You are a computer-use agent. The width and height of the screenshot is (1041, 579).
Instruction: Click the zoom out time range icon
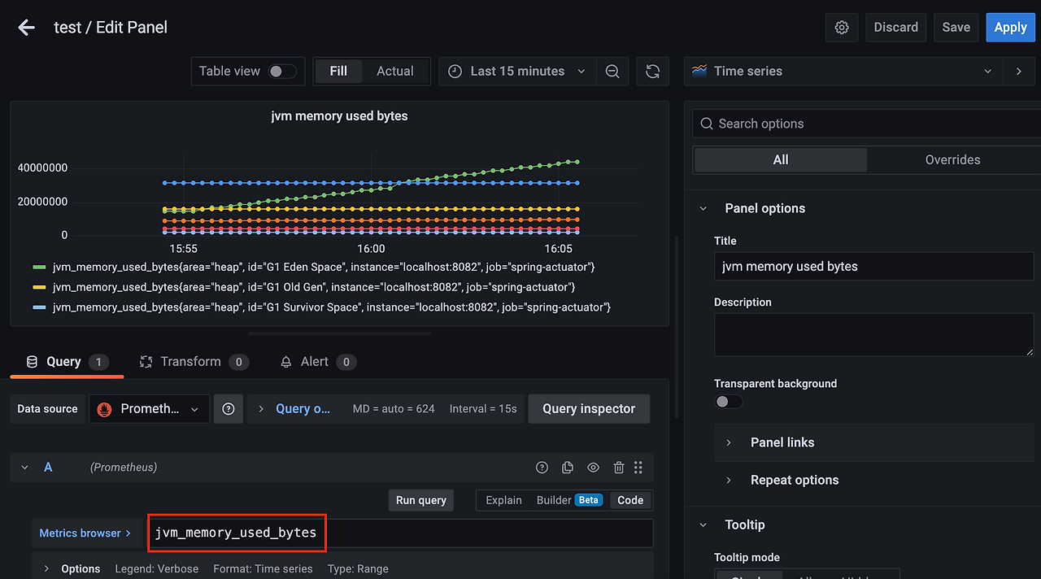coord(612,71)
